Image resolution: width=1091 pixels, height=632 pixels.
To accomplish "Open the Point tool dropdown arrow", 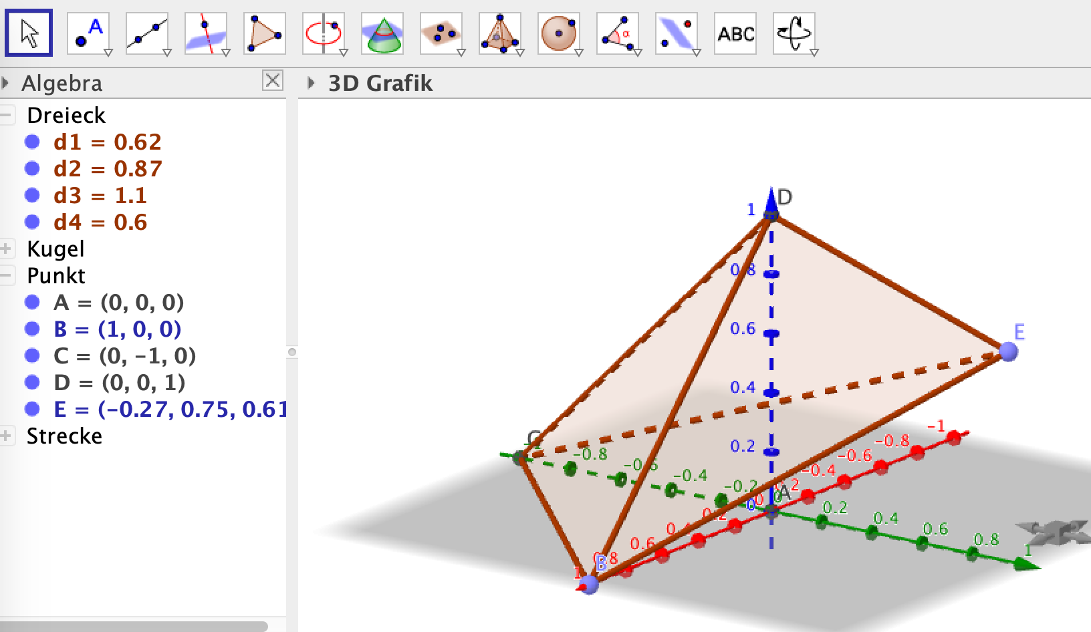I will tap(107, 51).
